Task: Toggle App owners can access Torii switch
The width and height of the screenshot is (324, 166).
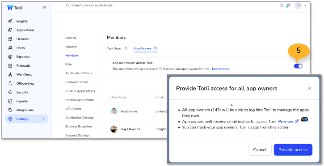Action: 298,66
